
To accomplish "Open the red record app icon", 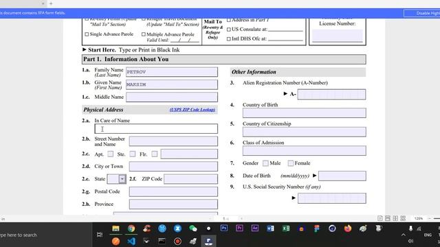I will pyautogui.click(x=177, y=241).
